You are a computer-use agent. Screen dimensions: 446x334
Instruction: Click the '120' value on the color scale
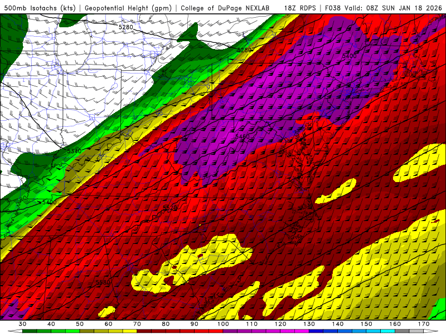pyautogui.click(x=280, y=324)
